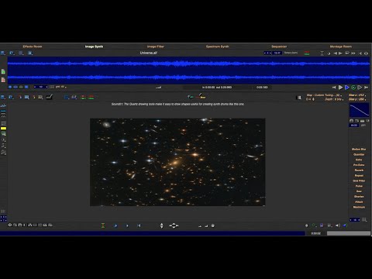Click the grey scrollbar at bottom right

point(349,233)
